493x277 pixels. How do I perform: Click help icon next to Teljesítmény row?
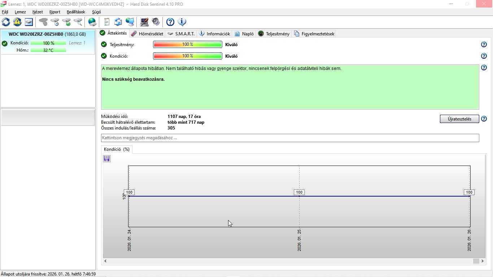484,45
